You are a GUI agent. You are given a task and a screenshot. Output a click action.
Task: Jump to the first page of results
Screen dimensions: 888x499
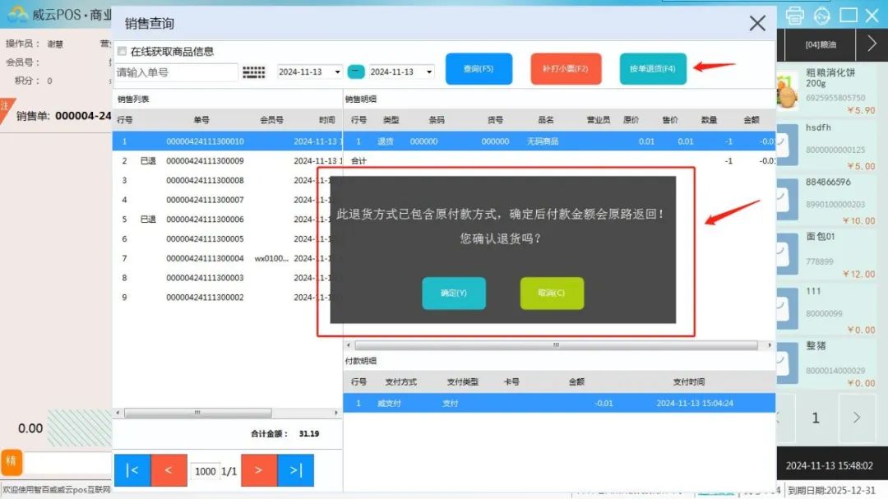(132, 470)
